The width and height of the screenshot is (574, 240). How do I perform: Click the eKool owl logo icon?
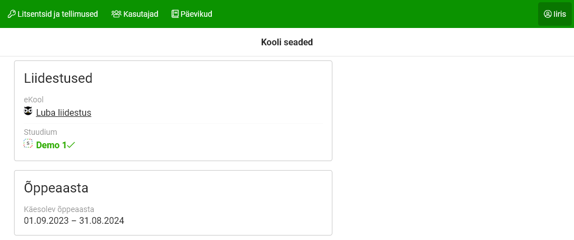pos(28,111)
